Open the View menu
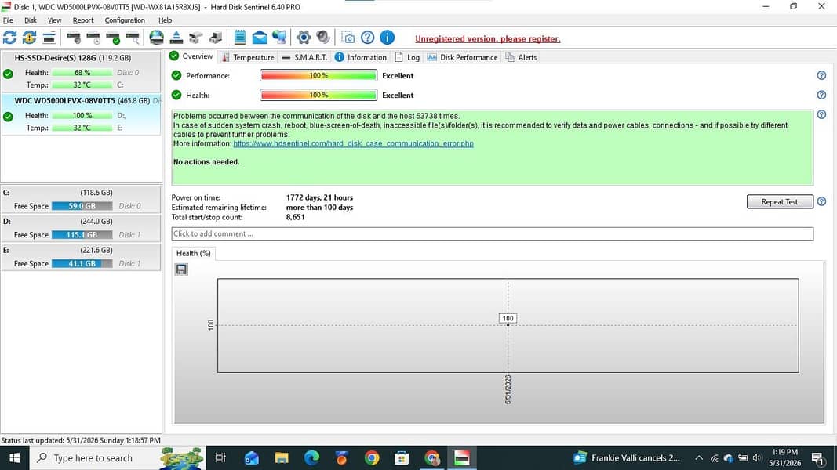This screenshot has height=470, width=837. coord(54,20)
